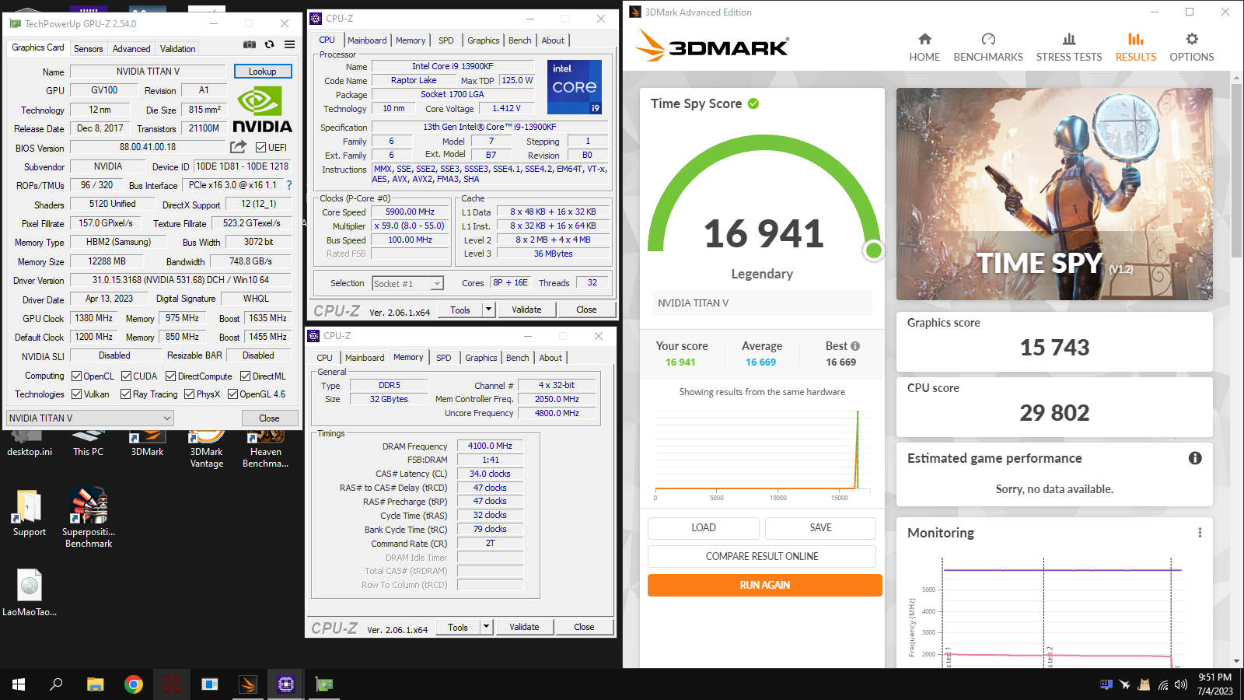Open the GPU-Z hamburger menu
The height and width of the screenshot is (700, 1244).
tap(289, 45)
